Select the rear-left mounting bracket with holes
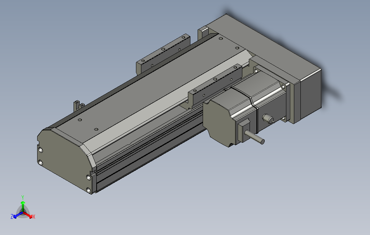The height and width of the screenshot is (235, 370). click(x=163, y=54)
